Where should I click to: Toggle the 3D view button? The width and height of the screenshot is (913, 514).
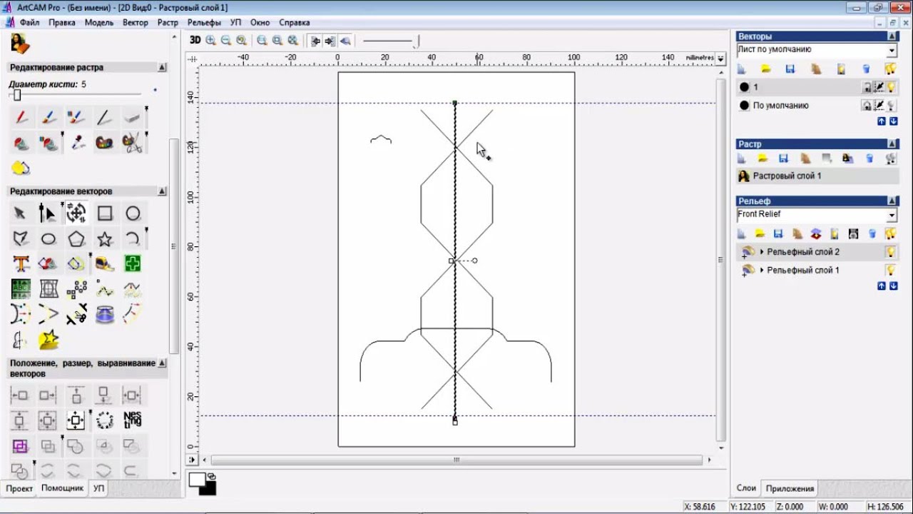tap(195, 41)
